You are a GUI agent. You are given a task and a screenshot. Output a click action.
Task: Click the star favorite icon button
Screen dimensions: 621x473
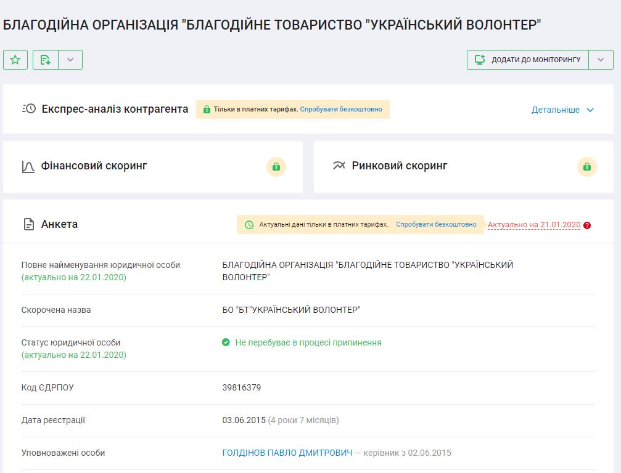pyautogui.click(x=15, y=60)
